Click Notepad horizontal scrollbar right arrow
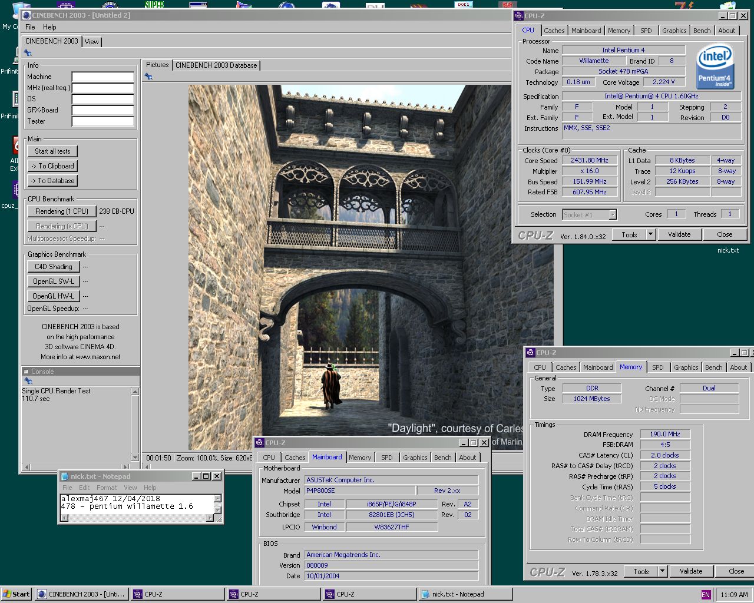754x603 pixels. [210, 518]
